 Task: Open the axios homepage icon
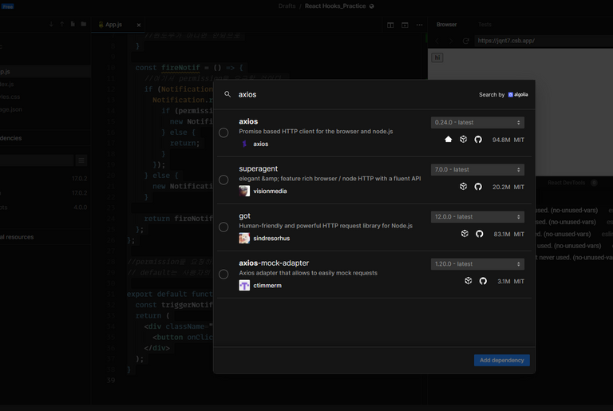(x=449, y=139)
